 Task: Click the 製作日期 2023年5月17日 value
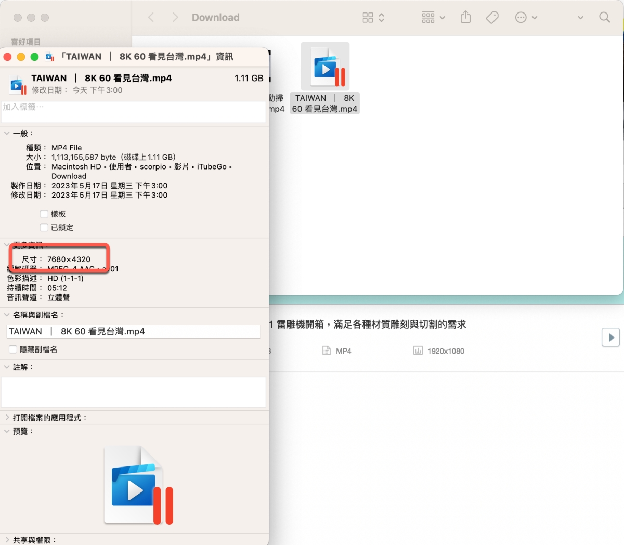point(109,186)
